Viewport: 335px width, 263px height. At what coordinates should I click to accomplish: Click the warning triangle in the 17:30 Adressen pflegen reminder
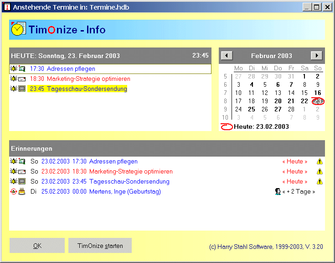tap(320, 161)
